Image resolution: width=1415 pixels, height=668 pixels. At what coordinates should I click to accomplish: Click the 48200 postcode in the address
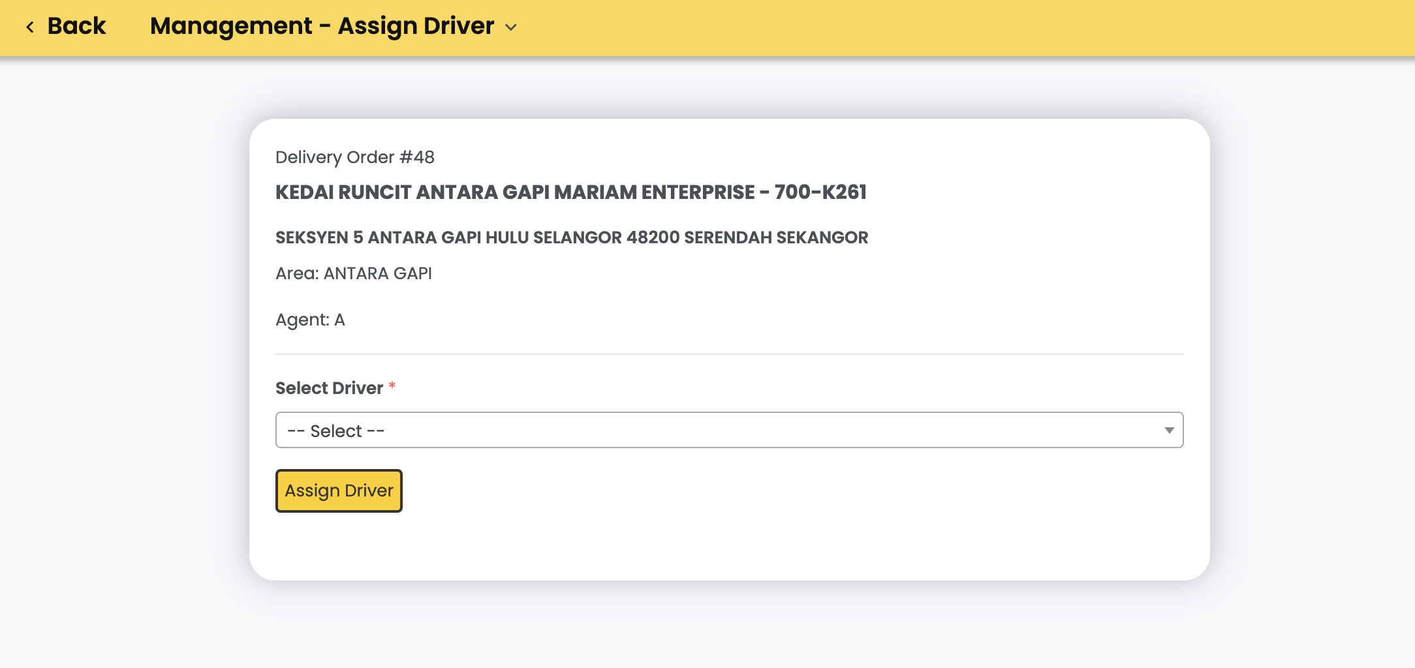click(x=653, y=237)
